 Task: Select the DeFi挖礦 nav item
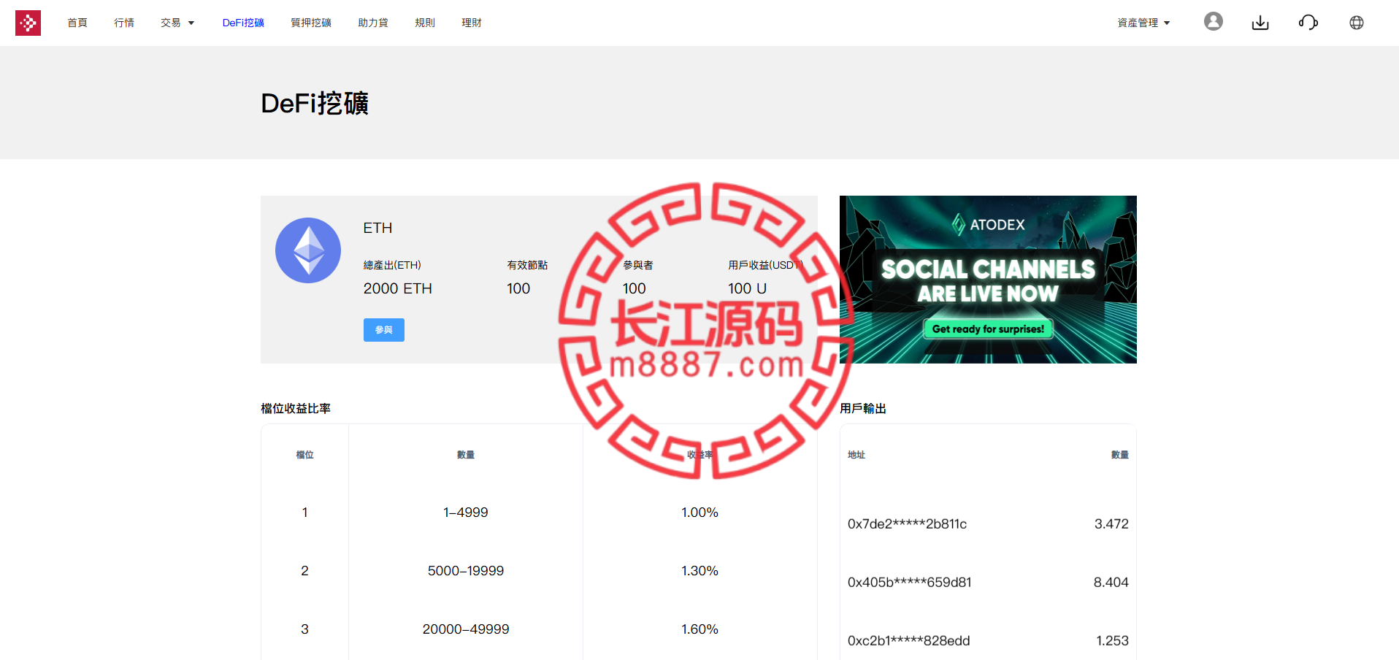point(243,23)
